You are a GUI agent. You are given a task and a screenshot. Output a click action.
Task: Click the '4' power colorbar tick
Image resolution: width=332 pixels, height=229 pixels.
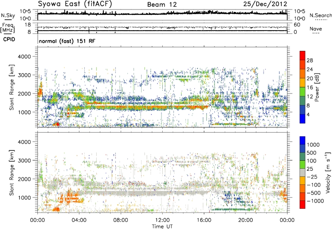[x=308, y=114]
